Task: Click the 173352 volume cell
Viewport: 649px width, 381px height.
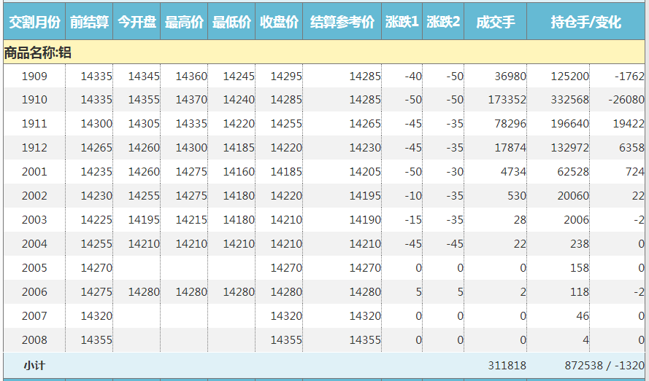Action: 505,100
